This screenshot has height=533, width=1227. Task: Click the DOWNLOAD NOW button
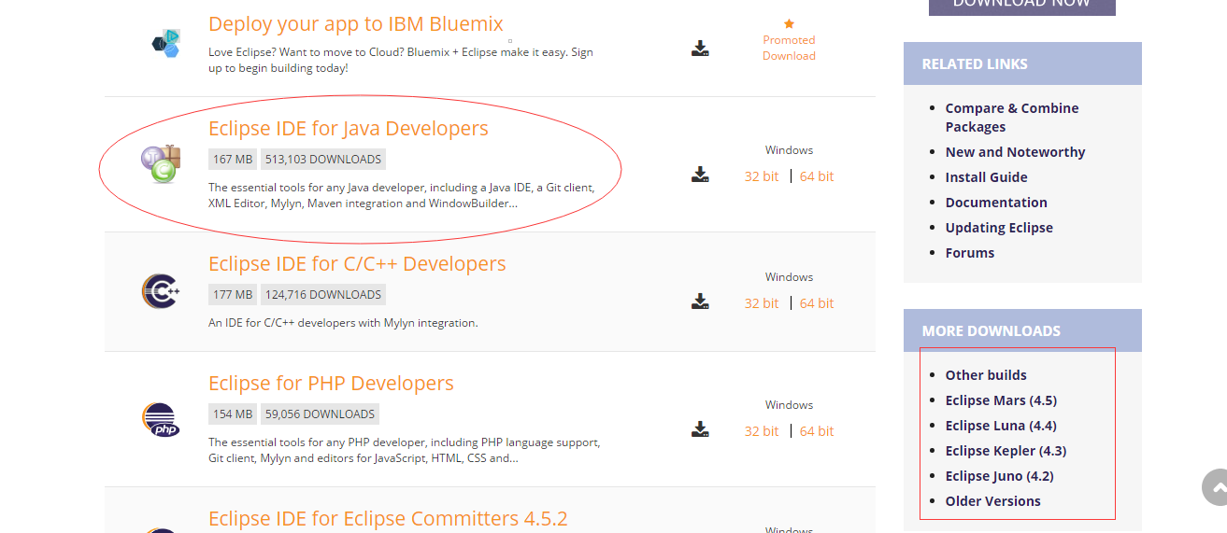tap(1022, 6)
